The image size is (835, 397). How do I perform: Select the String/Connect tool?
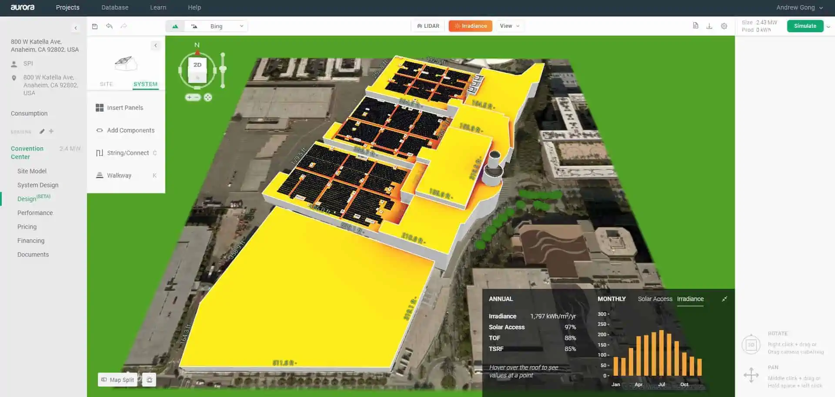pyautogui.click(x=126, y=153)
